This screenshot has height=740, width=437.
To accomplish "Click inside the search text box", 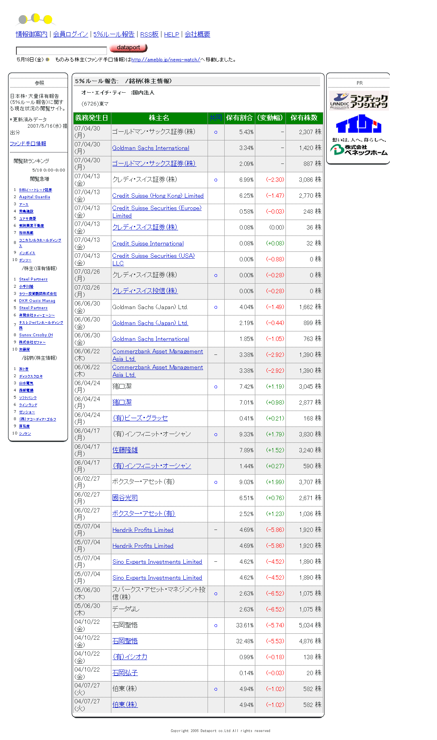I will [x=61, y=51].
